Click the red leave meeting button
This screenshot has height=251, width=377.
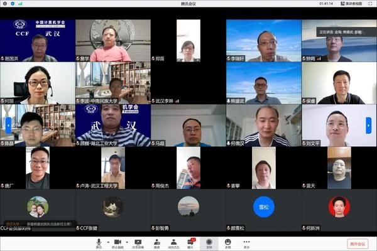pyautogui.click(x=358, y=243)
